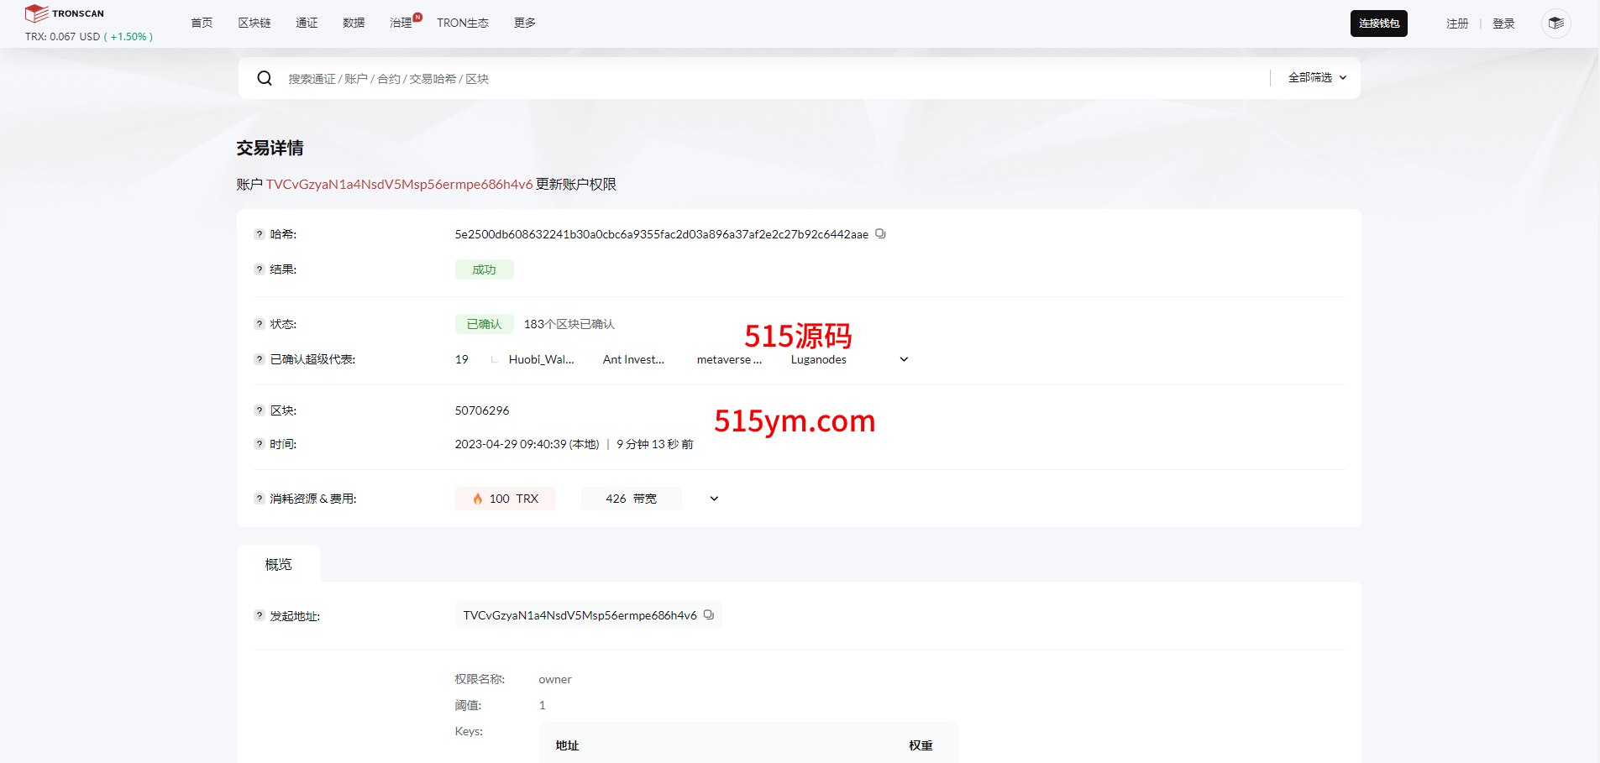Click help icon beside 消耗资源 & 费用
The image size is (1600, 763).
click(260, 499)
